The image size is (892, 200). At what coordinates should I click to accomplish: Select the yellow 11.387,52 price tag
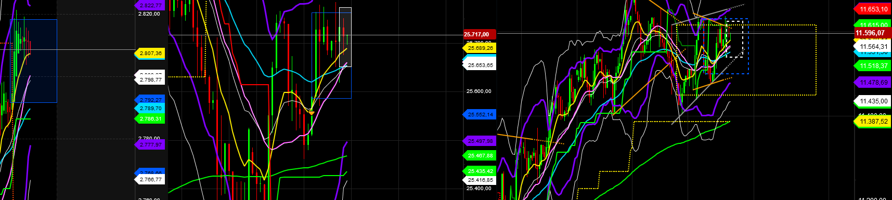pos(873,122)
